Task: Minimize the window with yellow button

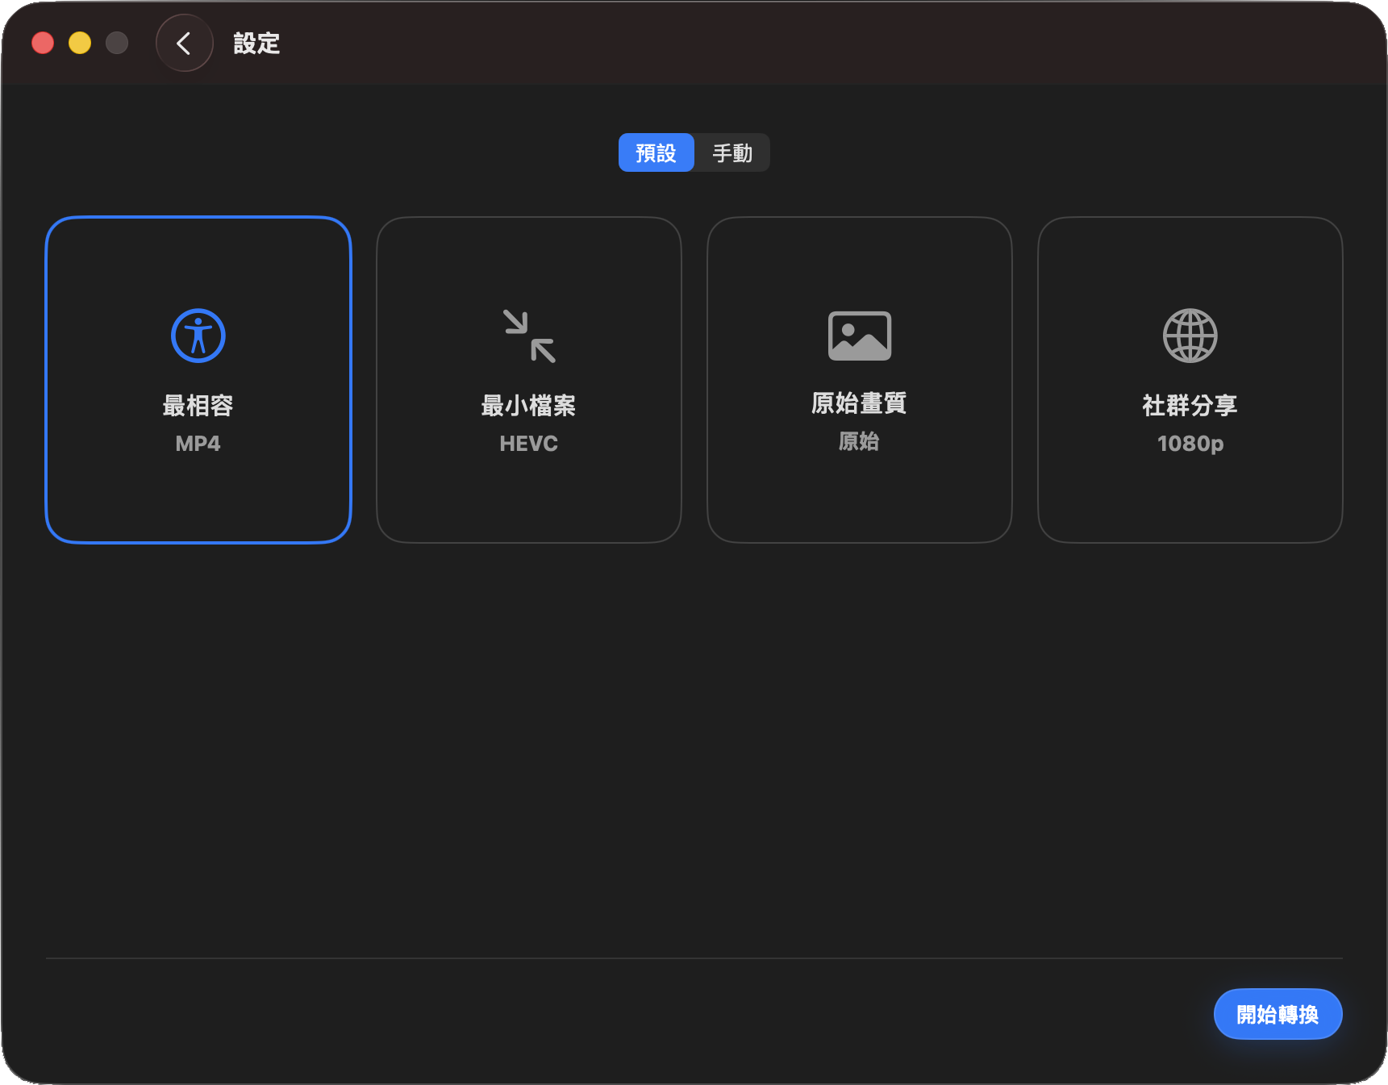Action: (x=80, y=43)
